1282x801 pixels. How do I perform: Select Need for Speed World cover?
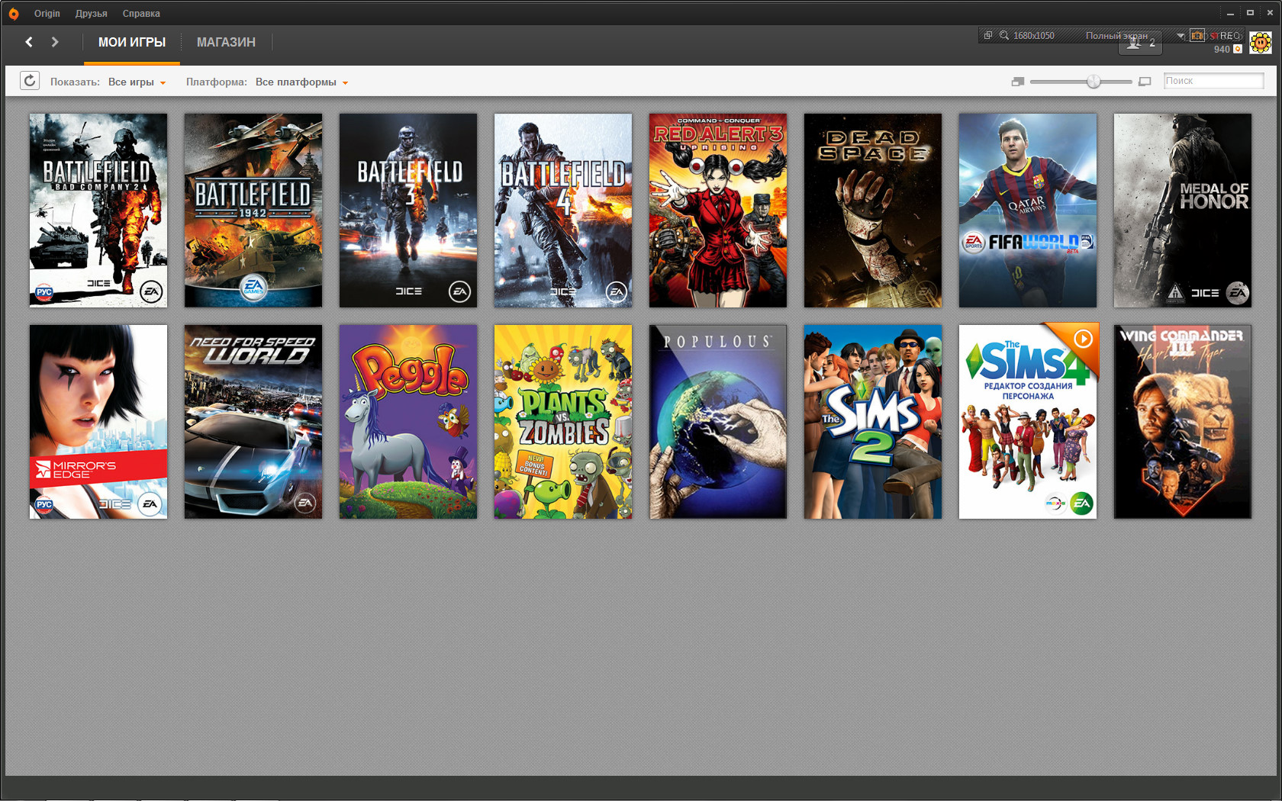click(253, 422)
